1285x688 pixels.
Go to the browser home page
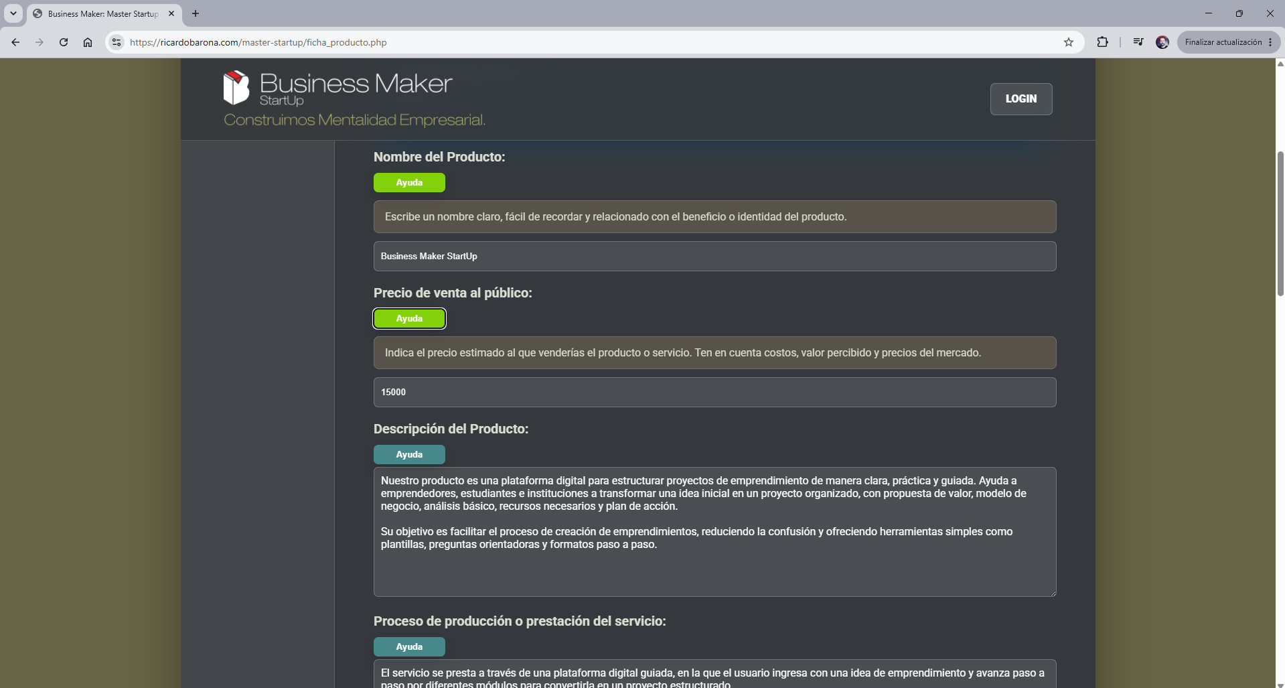pyautogui.click(x=88, y=42)
